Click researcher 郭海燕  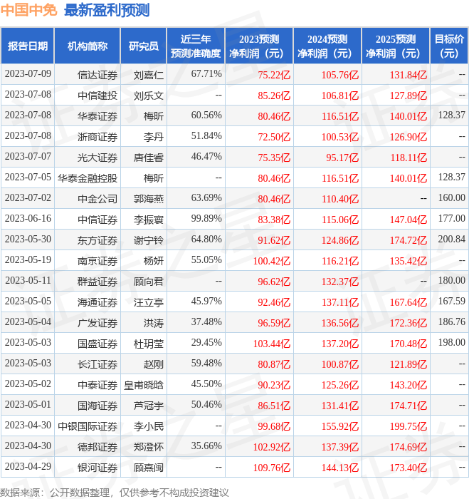pyautogui.click(x=149, y=199)
